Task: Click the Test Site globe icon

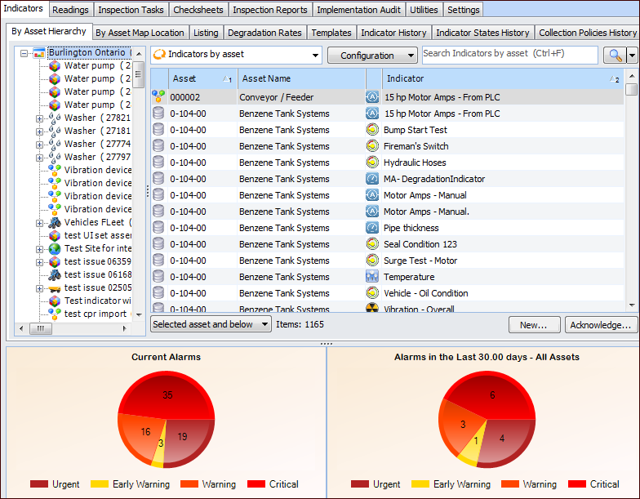Action: click(54, 248)
